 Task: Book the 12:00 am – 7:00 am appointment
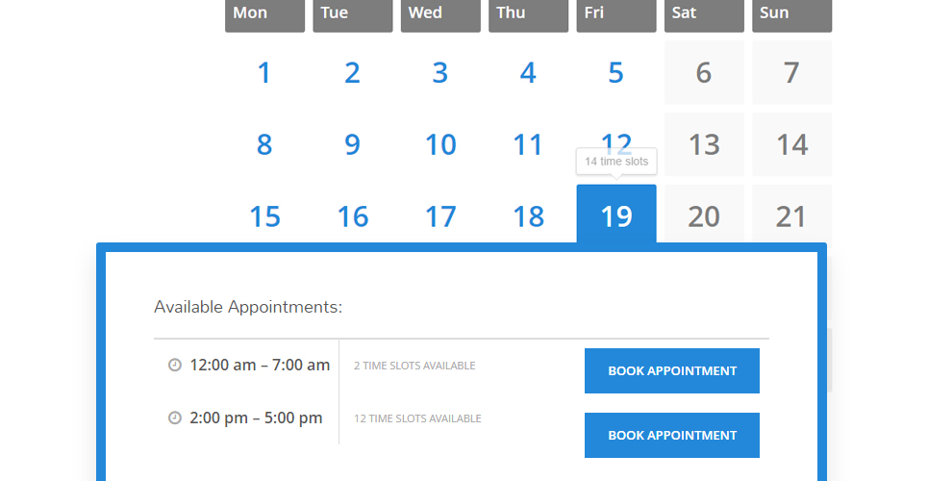click(x=672, y=370)
